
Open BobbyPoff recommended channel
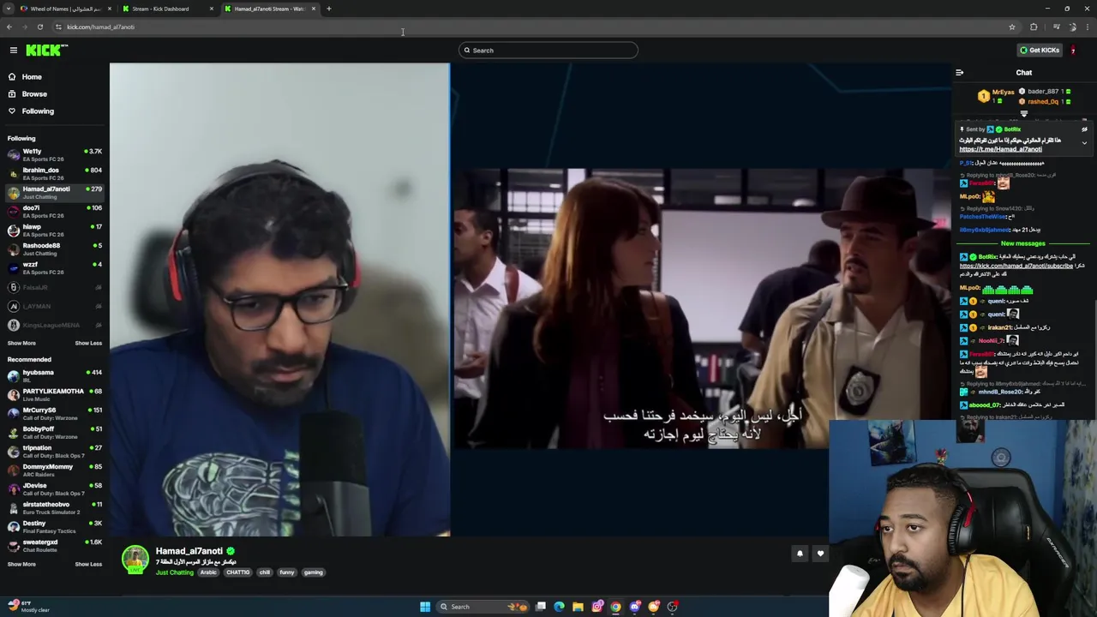click(53, 433)
